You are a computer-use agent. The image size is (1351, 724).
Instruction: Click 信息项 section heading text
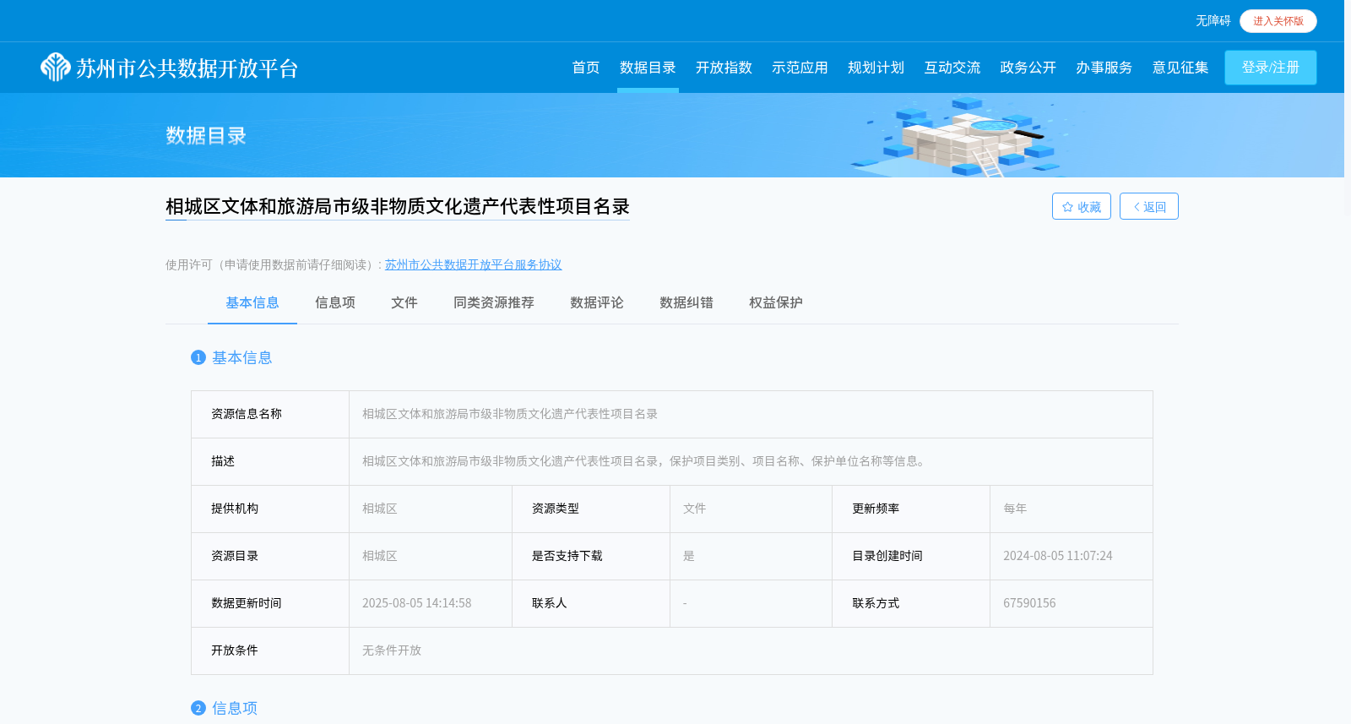coord(234,708)
